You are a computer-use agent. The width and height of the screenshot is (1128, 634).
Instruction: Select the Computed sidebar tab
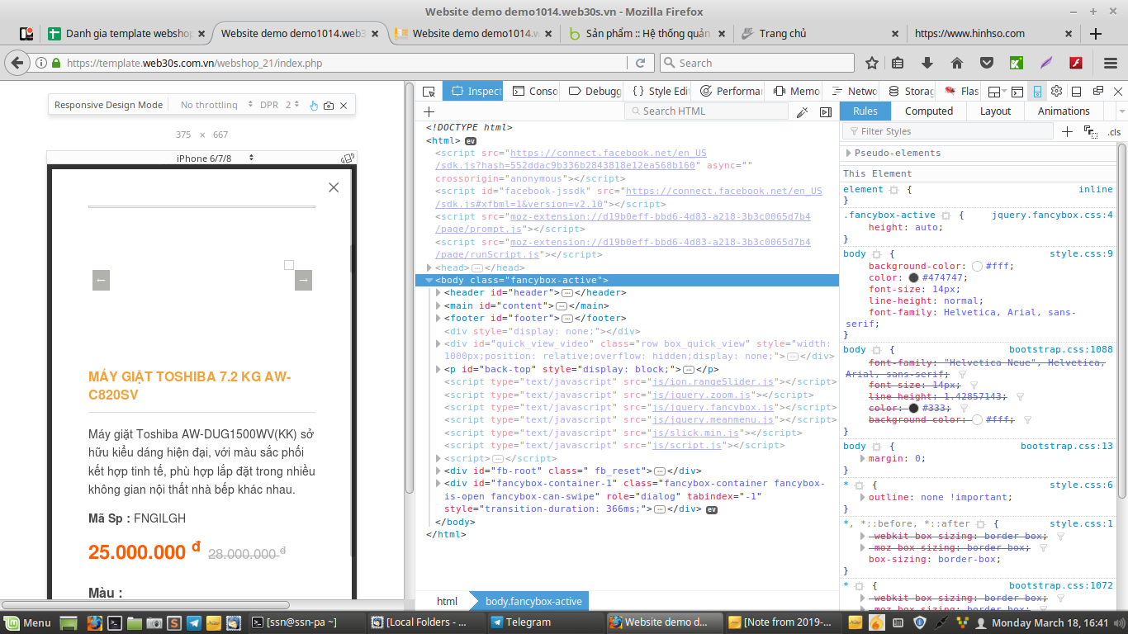tap(928, 111)
